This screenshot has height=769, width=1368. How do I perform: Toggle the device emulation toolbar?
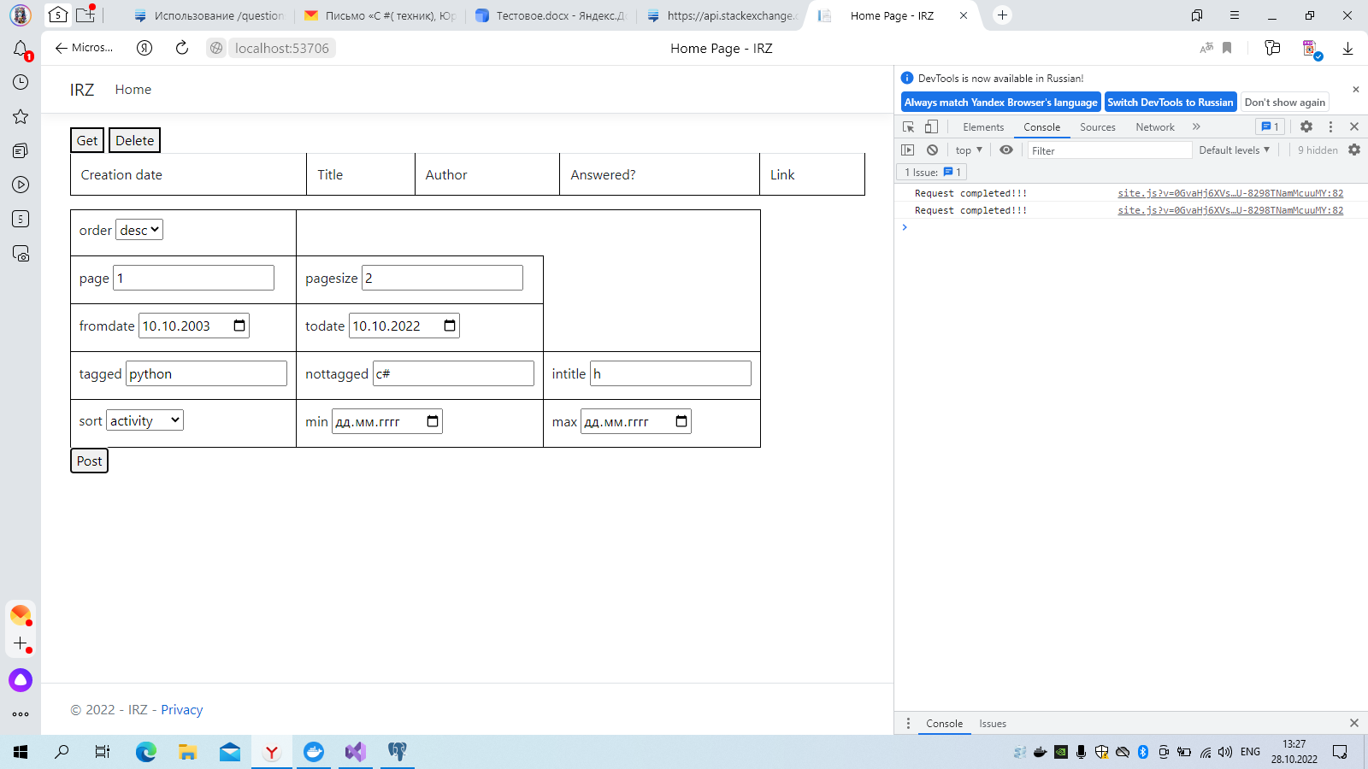932,126
